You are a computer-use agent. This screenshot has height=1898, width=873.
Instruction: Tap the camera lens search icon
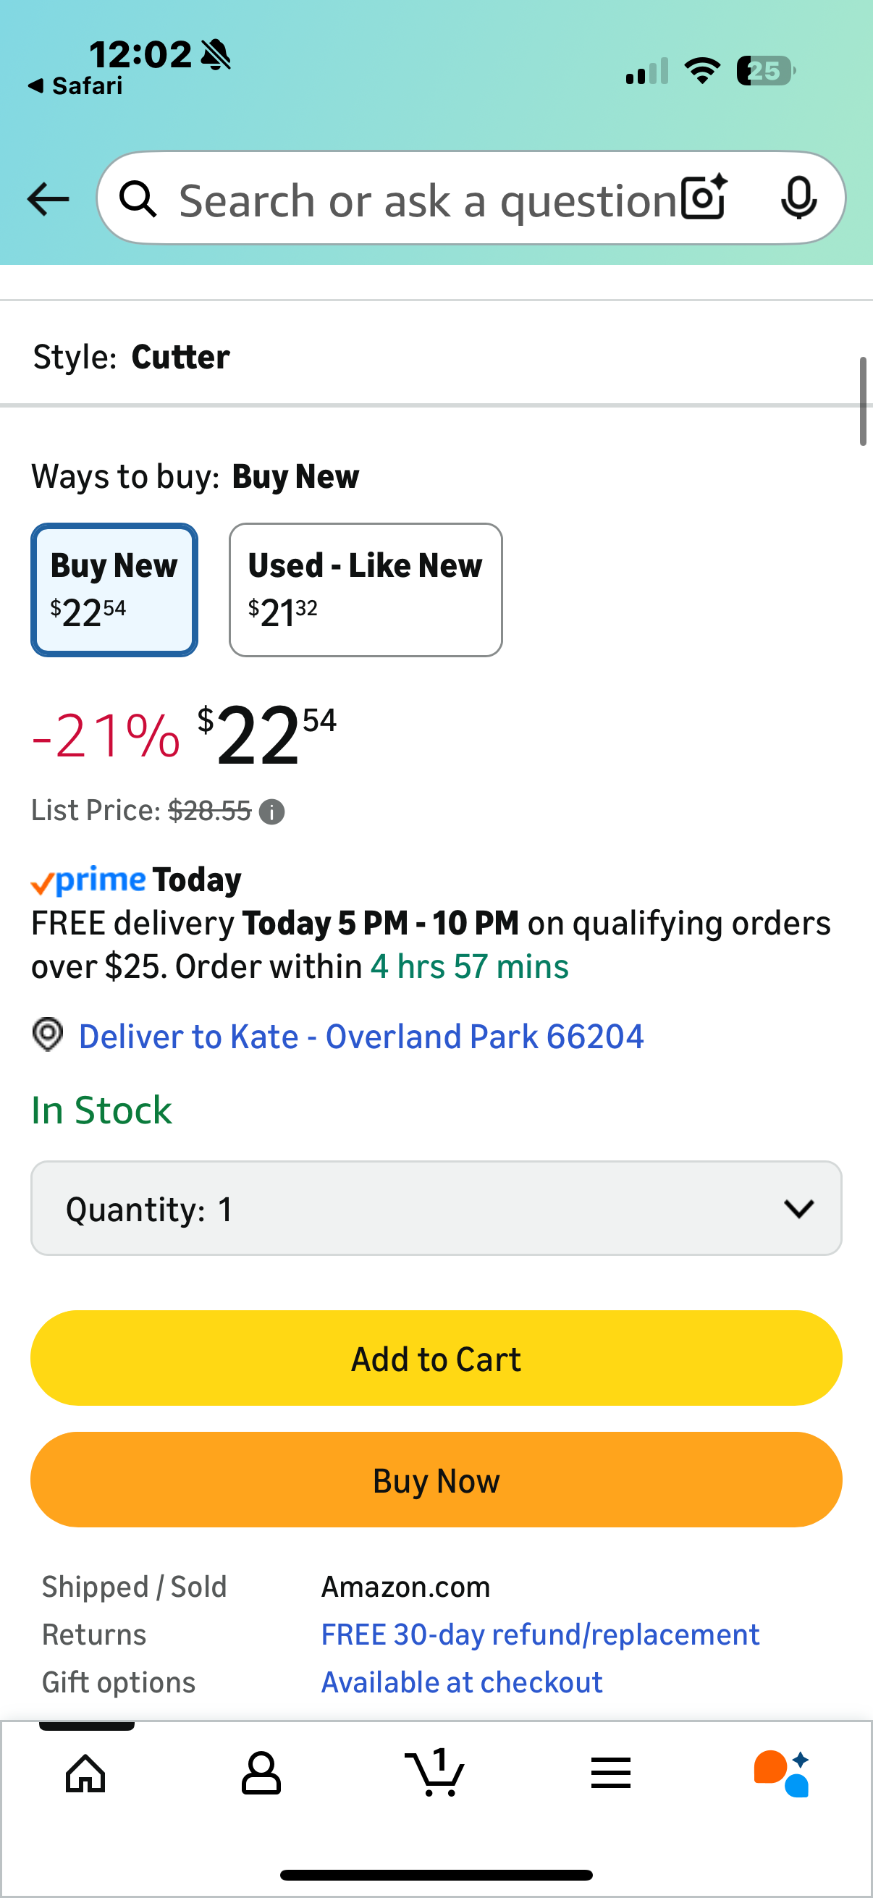[704, 198]
